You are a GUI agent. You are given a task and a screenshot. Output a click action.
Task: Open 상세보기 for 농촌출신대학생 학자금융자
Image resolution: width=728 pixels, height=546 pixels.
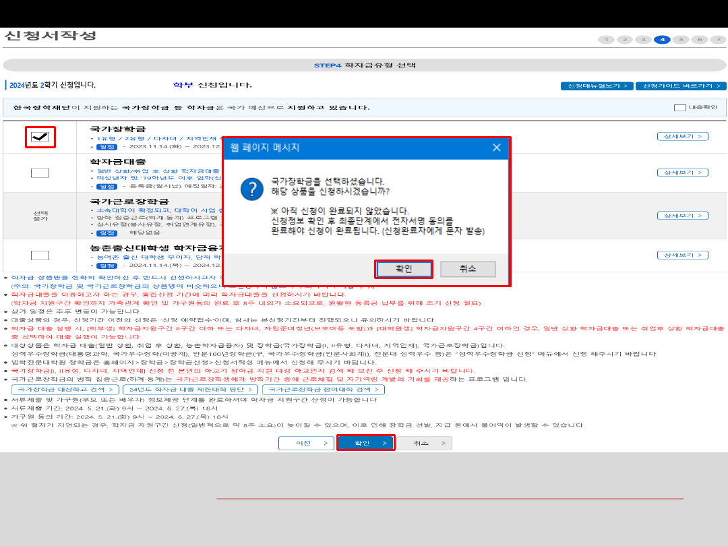(682, 255)
